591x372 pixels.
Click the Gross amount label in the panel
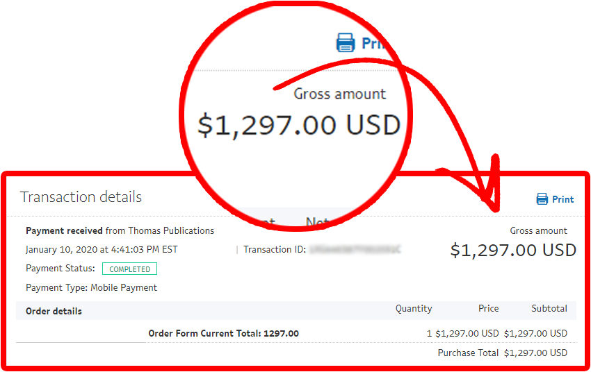[x=538, y=230]
